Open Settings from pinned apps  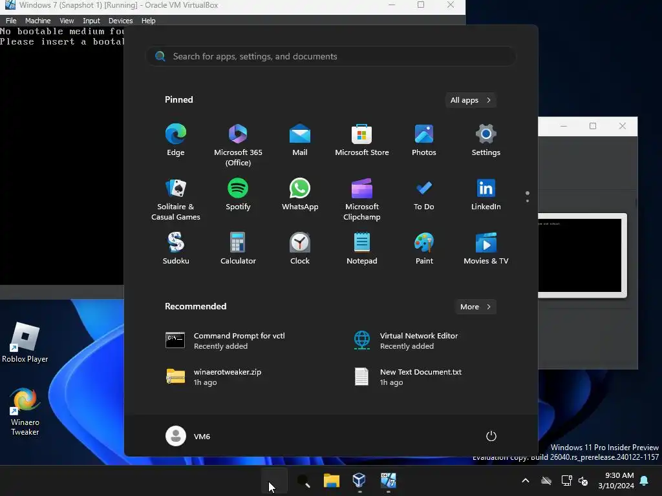[x=486, y=140]
